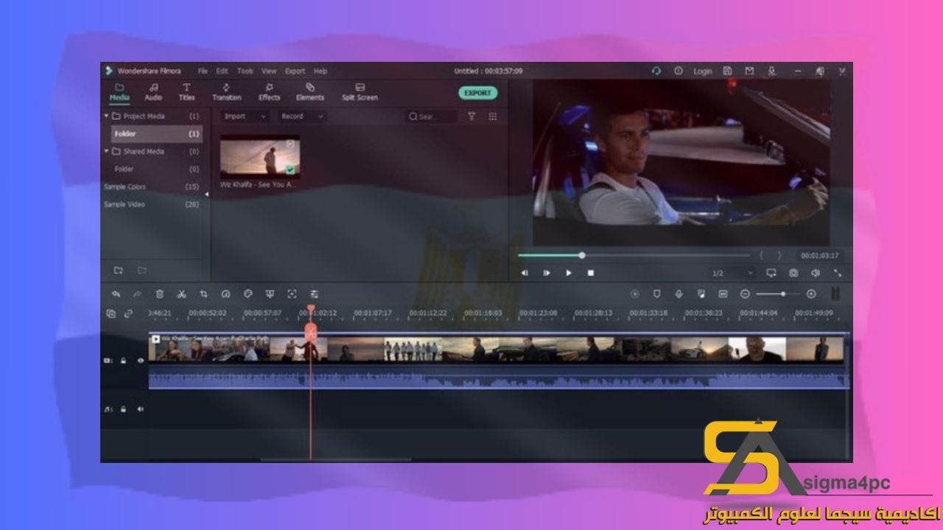The image size is (943, 530).
Task: Enter fullscreen preview mode
Action: (838, 273)
